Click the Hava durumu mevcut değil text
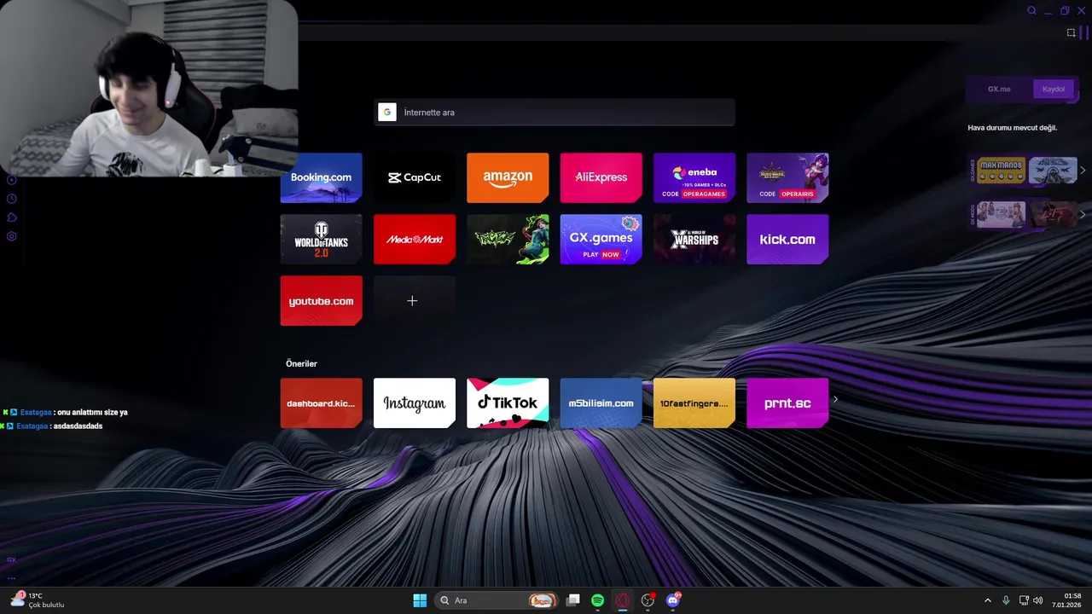Image resolution: width=1092 pixels, height=614 pixels. pos(1012,128)
